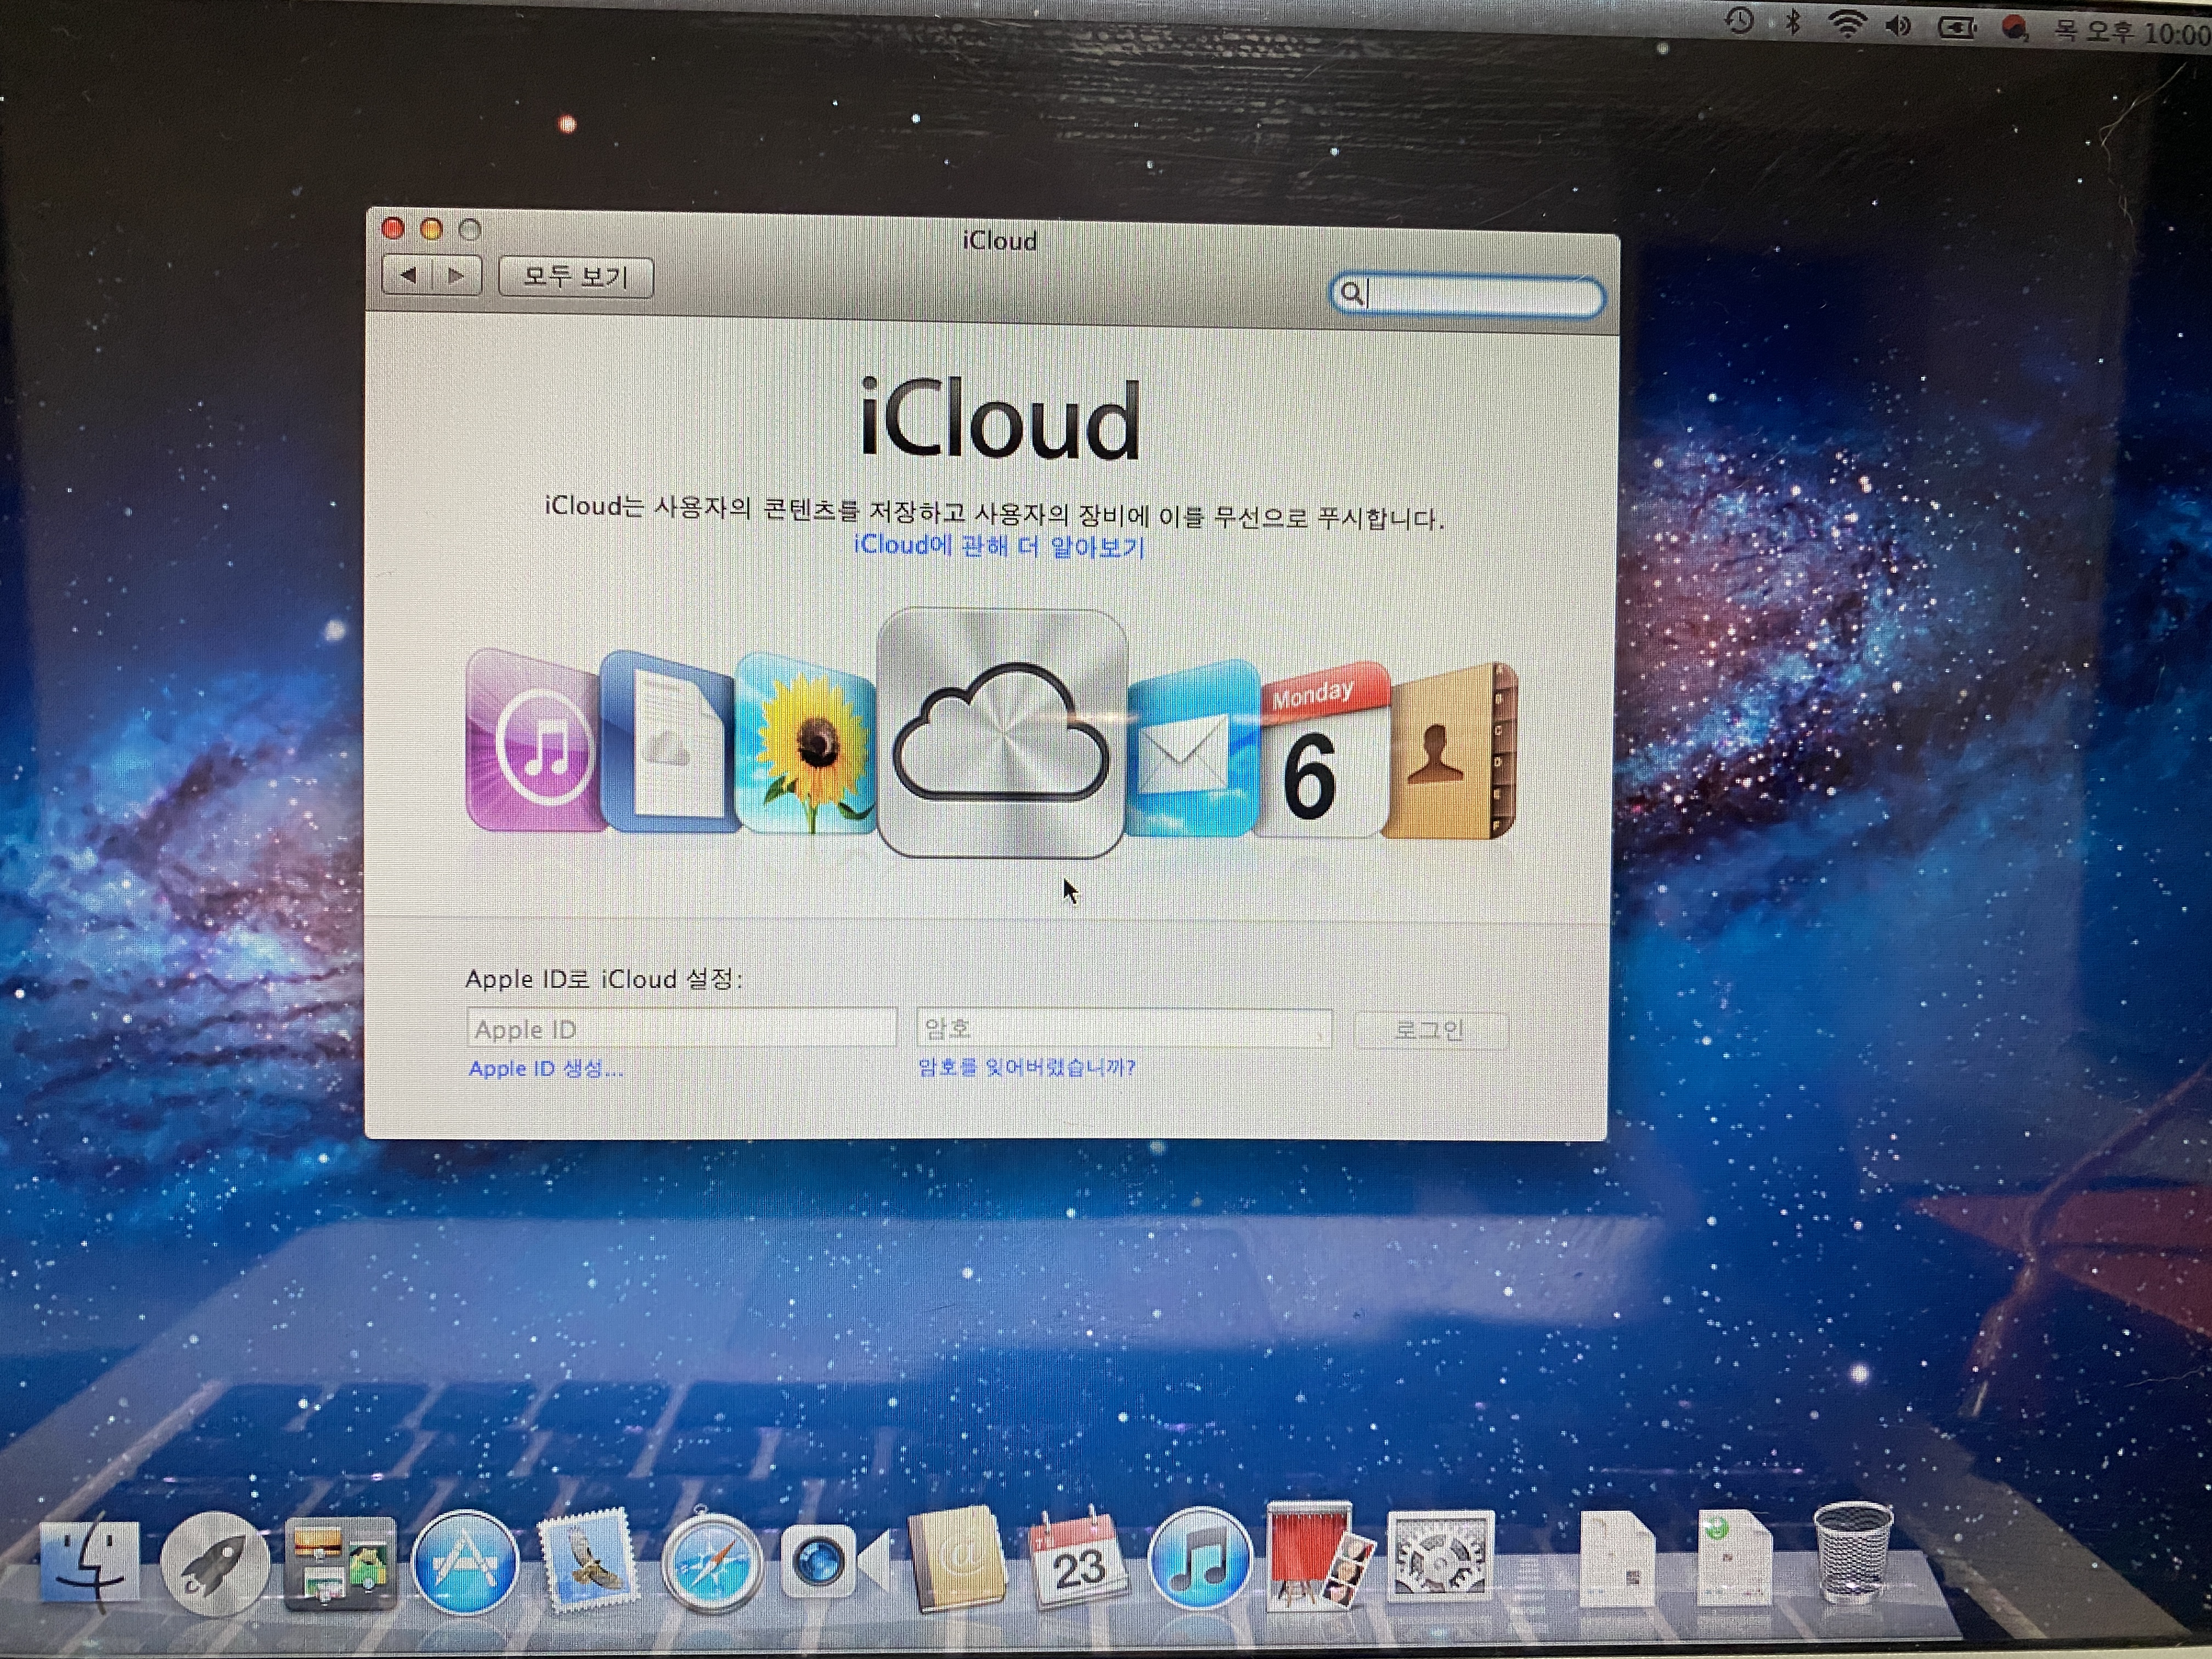Image resolution: width=2212 pixels, height=1659 pixels.
Task: Open the Korean input source flag menu
Action: pyautogui.click(x=2016, y=29)
